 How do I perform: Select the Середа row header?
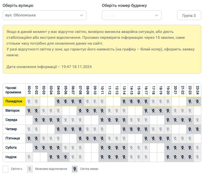(x=14, y=120)
